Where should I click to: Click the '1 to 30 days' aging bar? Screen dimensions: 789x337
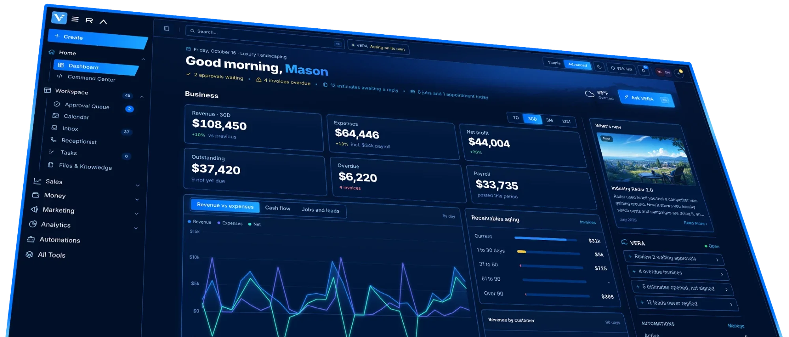[548, 252]
